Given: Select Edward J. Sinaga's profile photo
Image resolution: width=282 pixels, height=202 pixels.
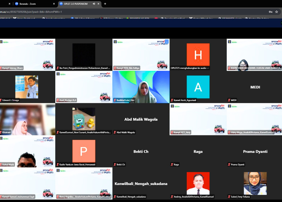Looking at the screenshot, I should pyautogui.click(x=27, y=87).
